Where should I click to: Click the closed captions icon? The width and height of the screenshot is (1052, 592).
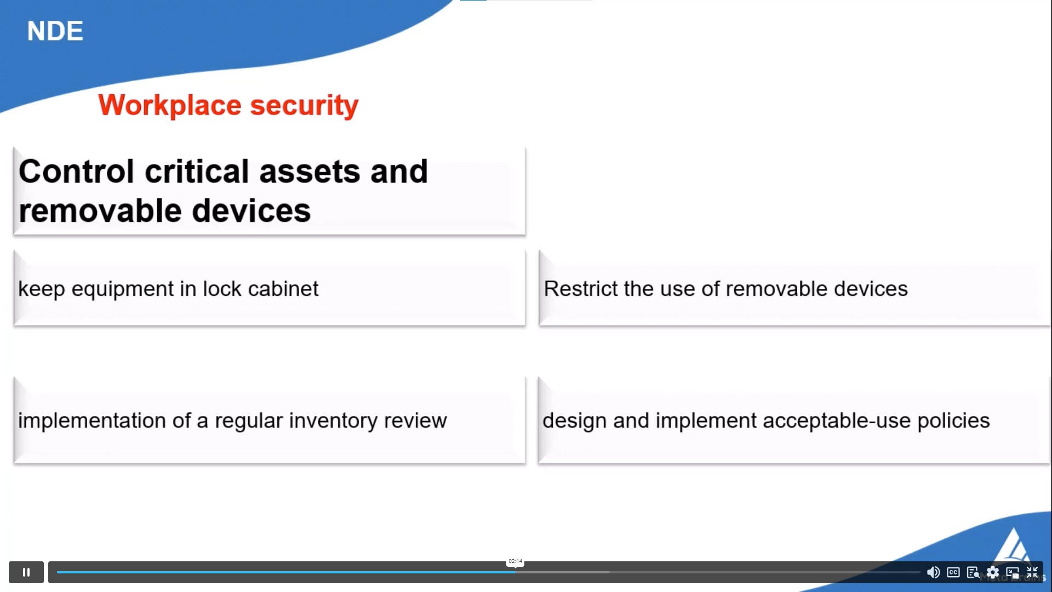[x=953, y=572]
